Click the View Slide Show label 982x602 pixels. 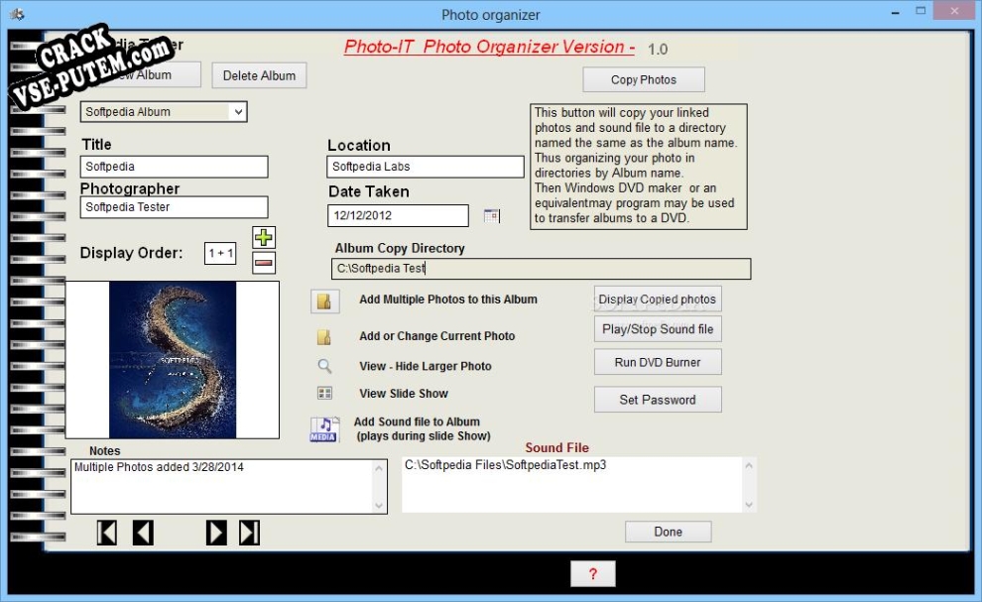[x=404, y=394]
